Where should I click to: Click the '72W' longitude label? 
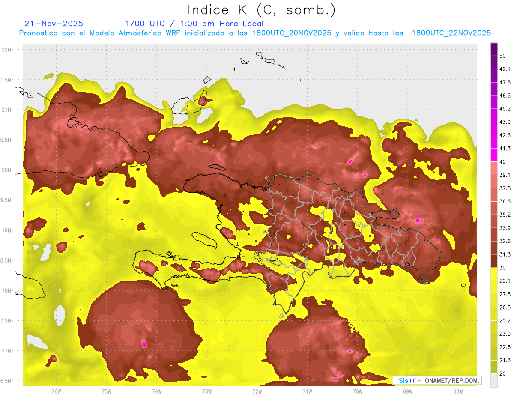pos(257,391)
